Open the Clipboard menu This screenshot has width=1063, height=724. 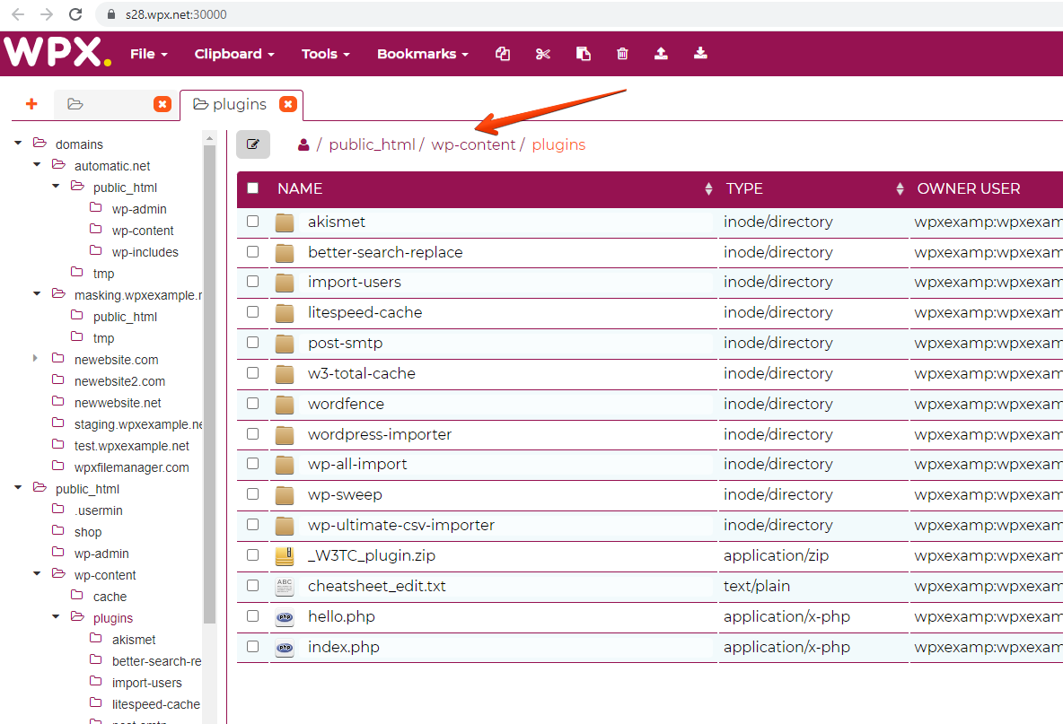(234, 54)
